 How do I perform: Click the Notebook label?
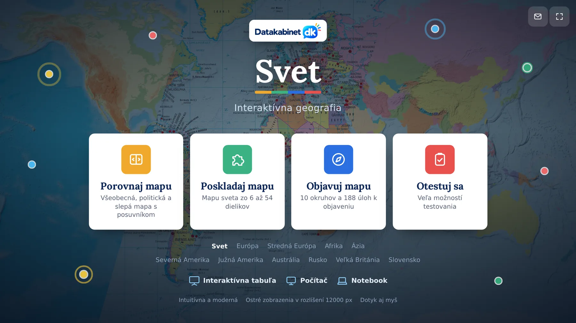point(369,281)
